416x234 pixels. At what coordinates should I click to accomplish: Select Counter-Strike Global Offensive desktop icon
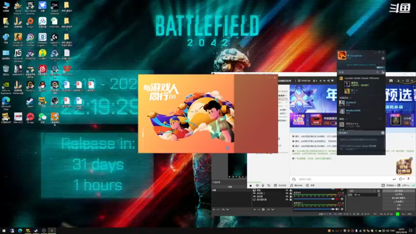tap(18, 40)
